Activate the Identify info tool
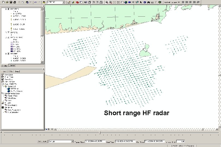The width and height of the screenshot is (221, 147). tap(145, 2)
